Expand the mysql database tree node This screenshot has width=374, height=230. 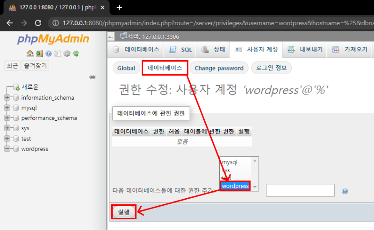(x=7, y=108)
